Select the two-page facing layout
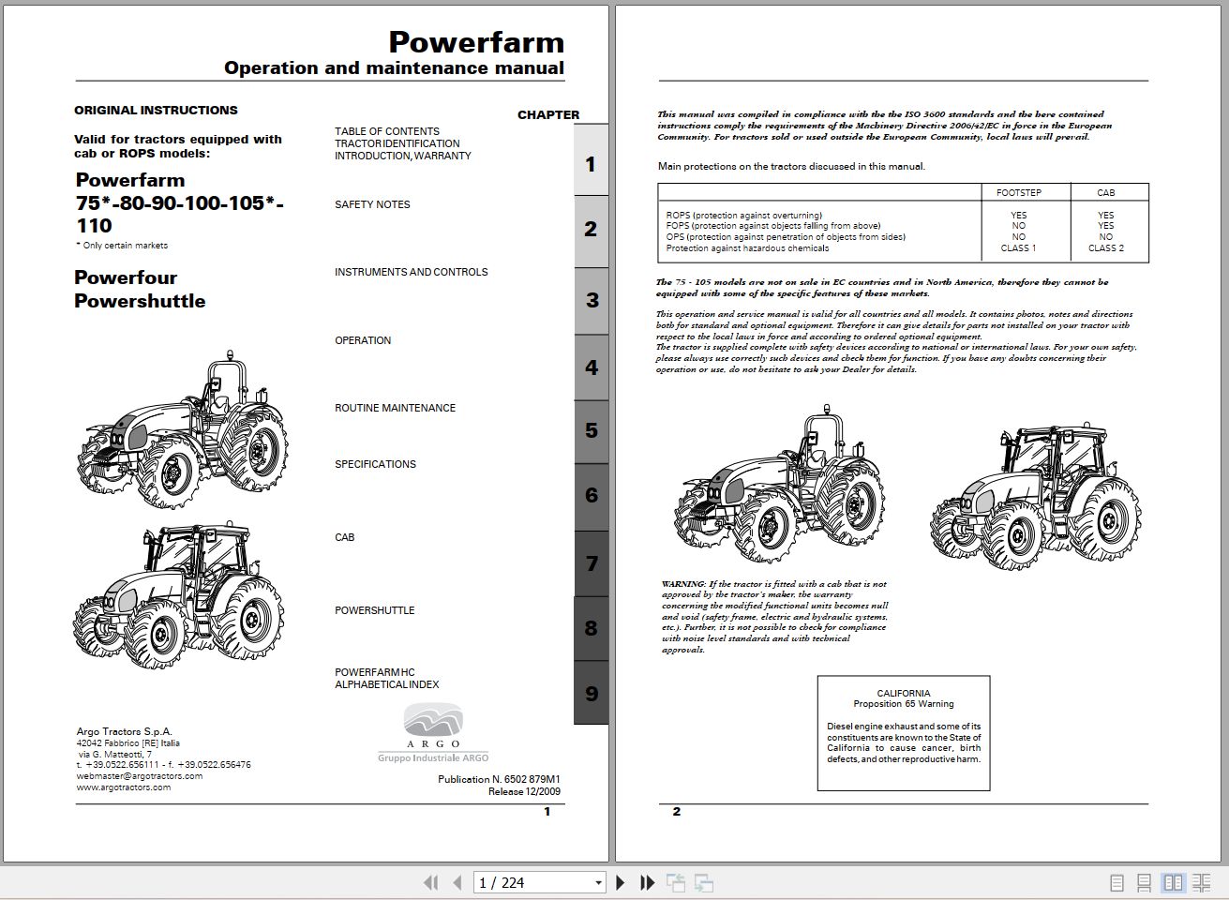 pos(1173,882)
